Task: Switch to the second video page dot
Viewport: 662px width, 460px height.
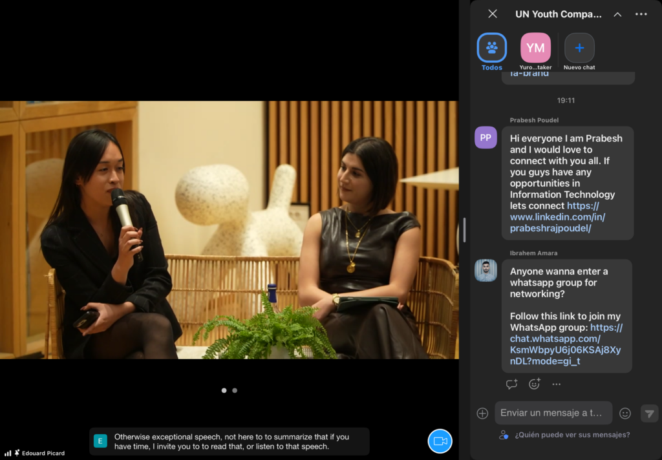Action: pyautogui.click(x=235, y=390)
